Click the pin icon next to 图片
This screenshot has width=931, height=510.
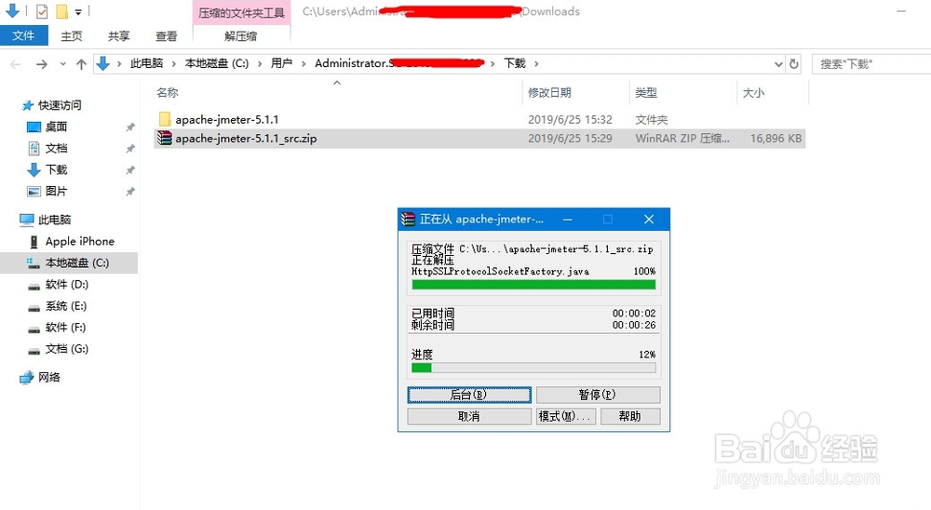click(x=130, y=191)
